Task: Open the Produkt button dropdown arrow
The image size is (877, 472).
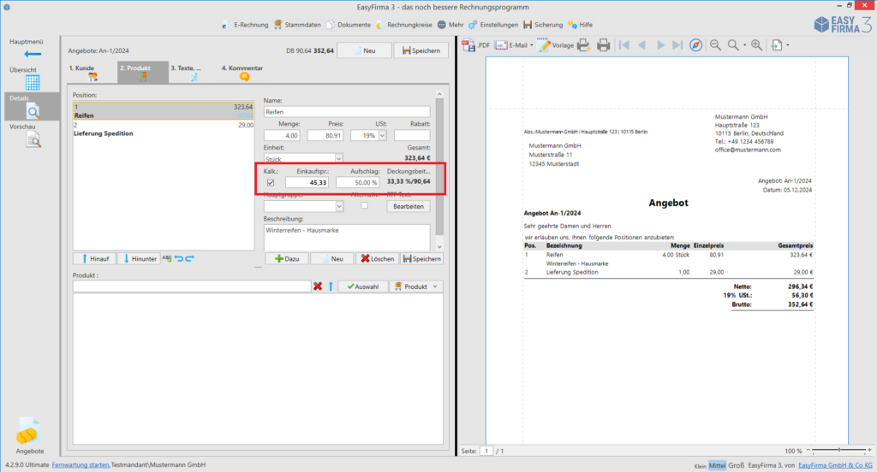Action: 435,286
